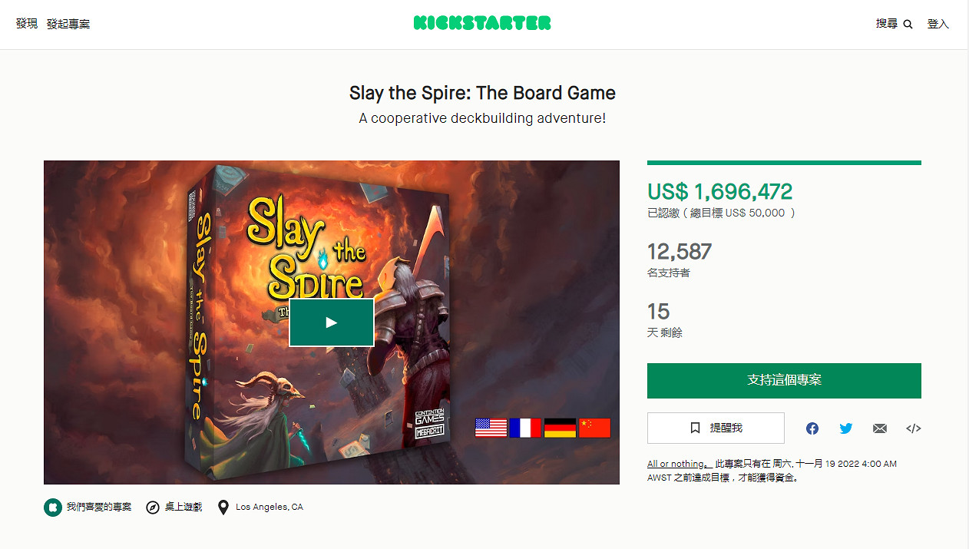Click the search magnifier icon
The image size is (969, 549).
[908, 25]
